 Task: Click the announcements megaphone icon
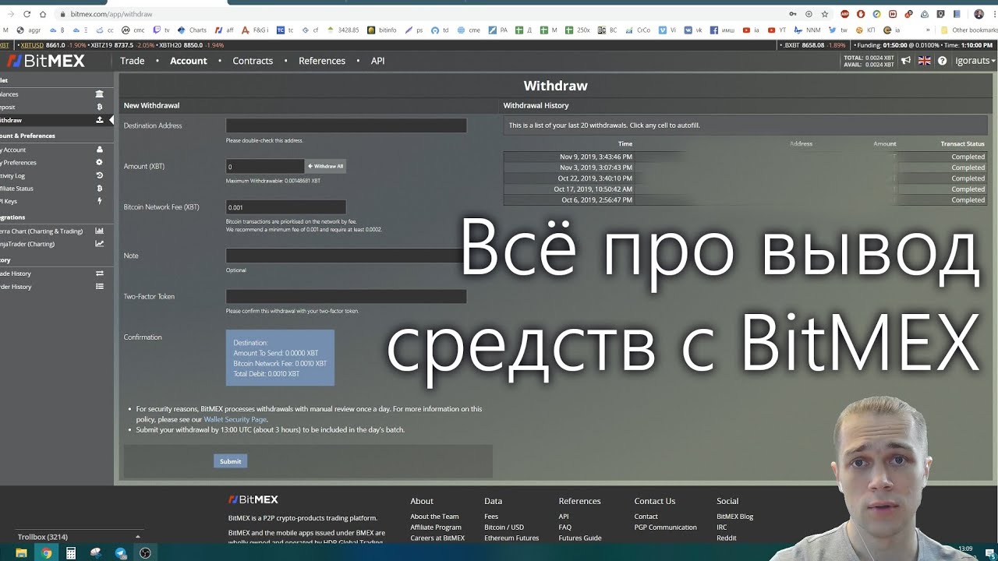[x=906, y=61]
